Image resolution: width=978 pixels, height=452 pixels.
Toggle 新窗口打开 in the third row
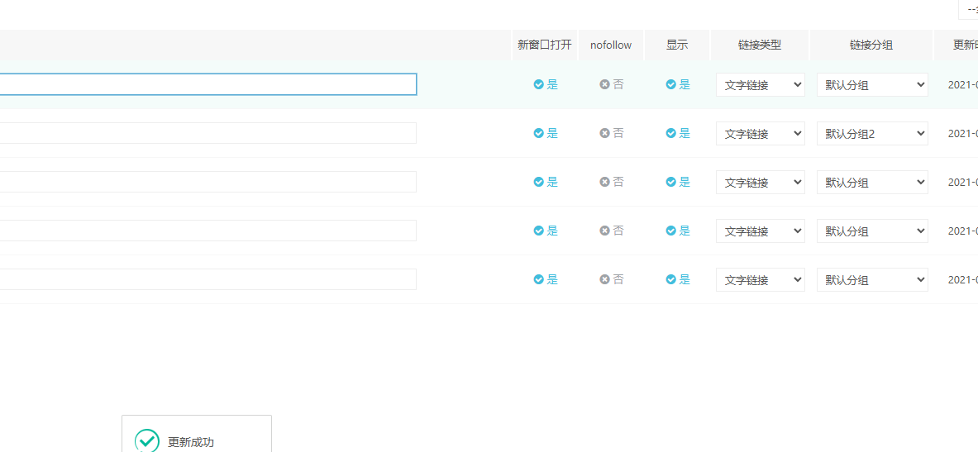pyautogui.click(x=546, y=182)
